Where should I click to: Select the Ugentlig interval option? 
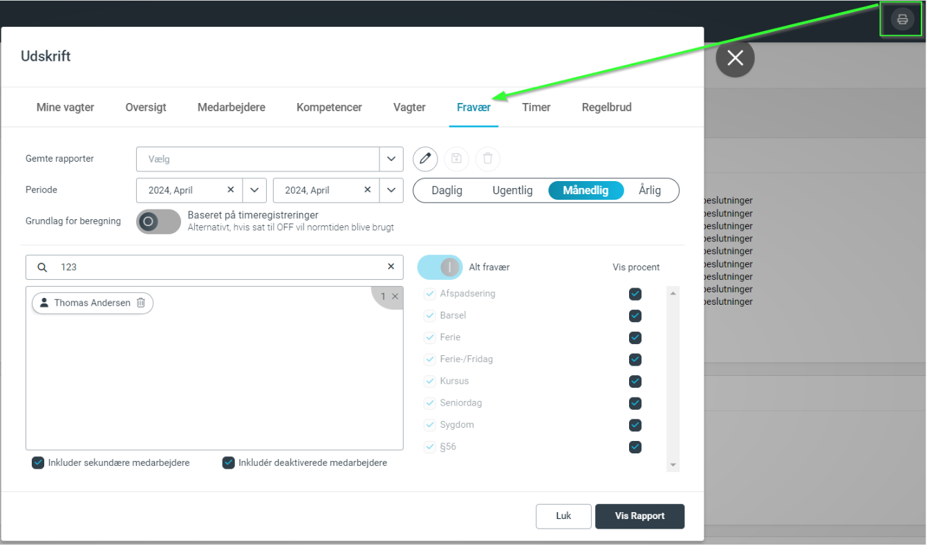[512, 190]
